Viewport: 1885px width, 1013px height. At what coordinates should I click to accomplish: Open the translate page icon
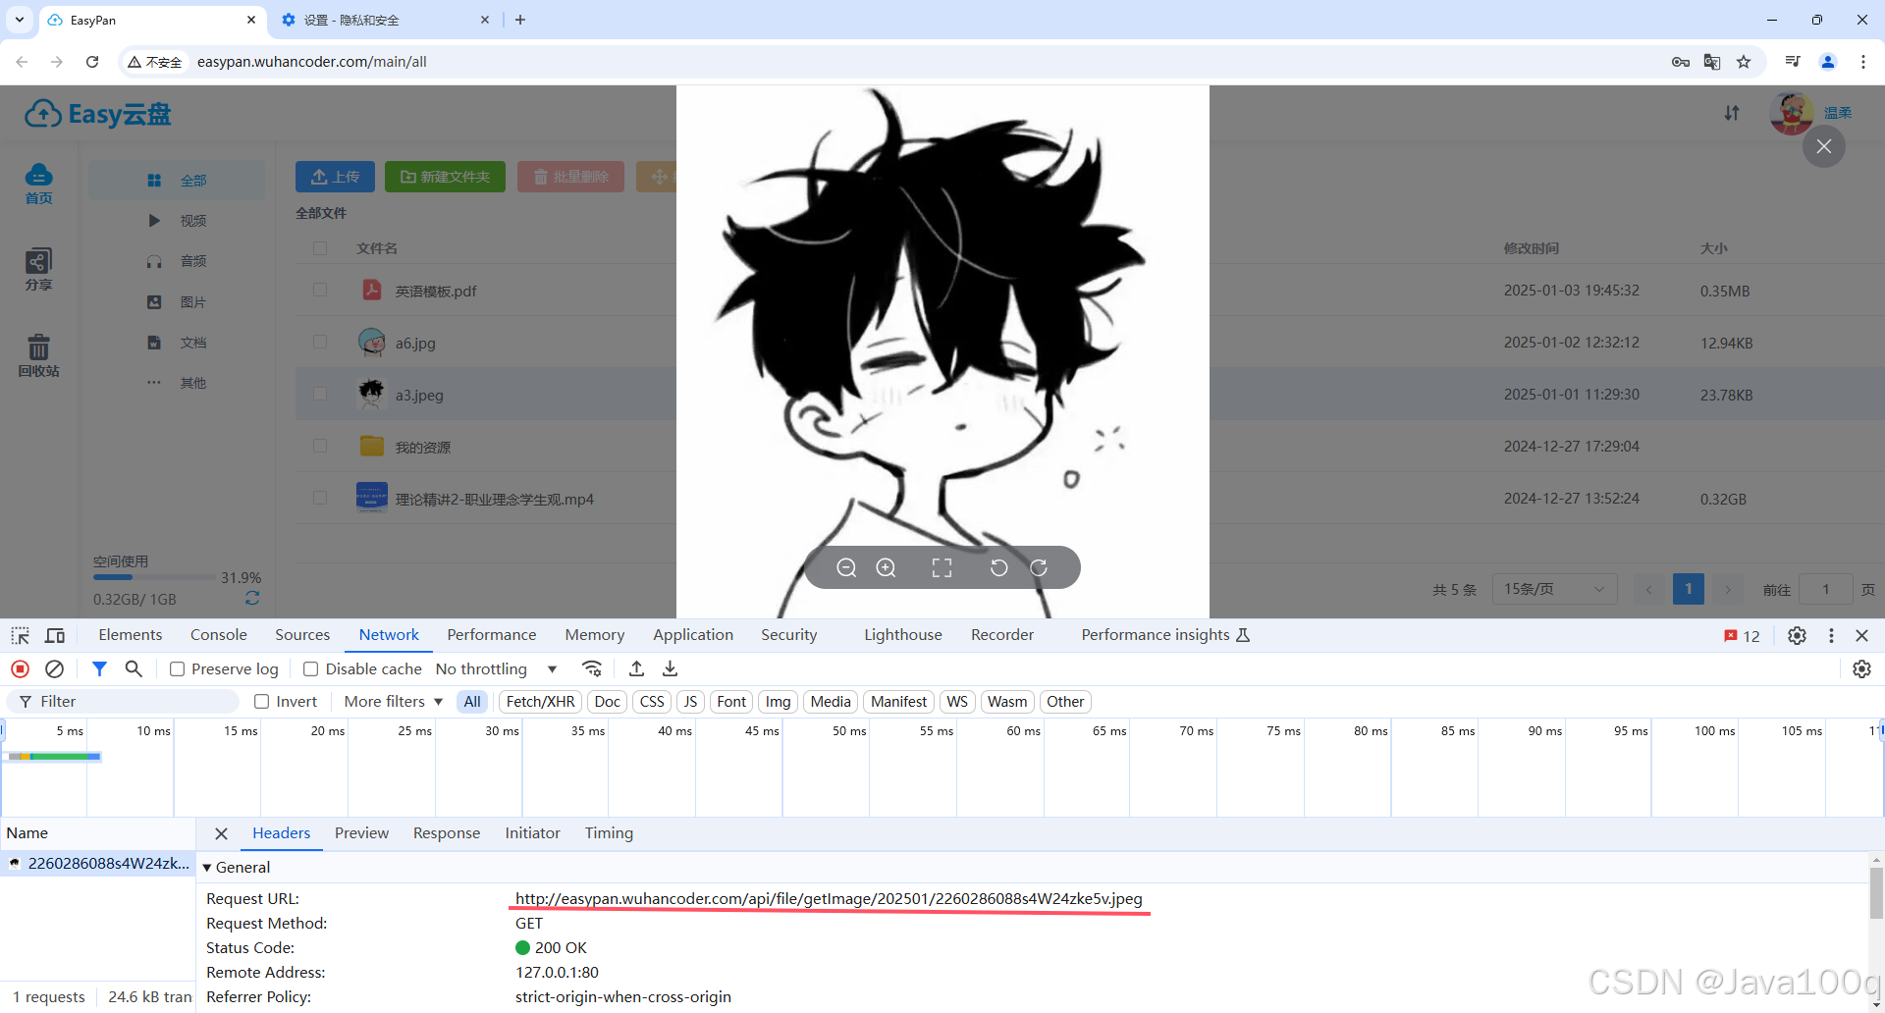click(x=1712, y=62)
